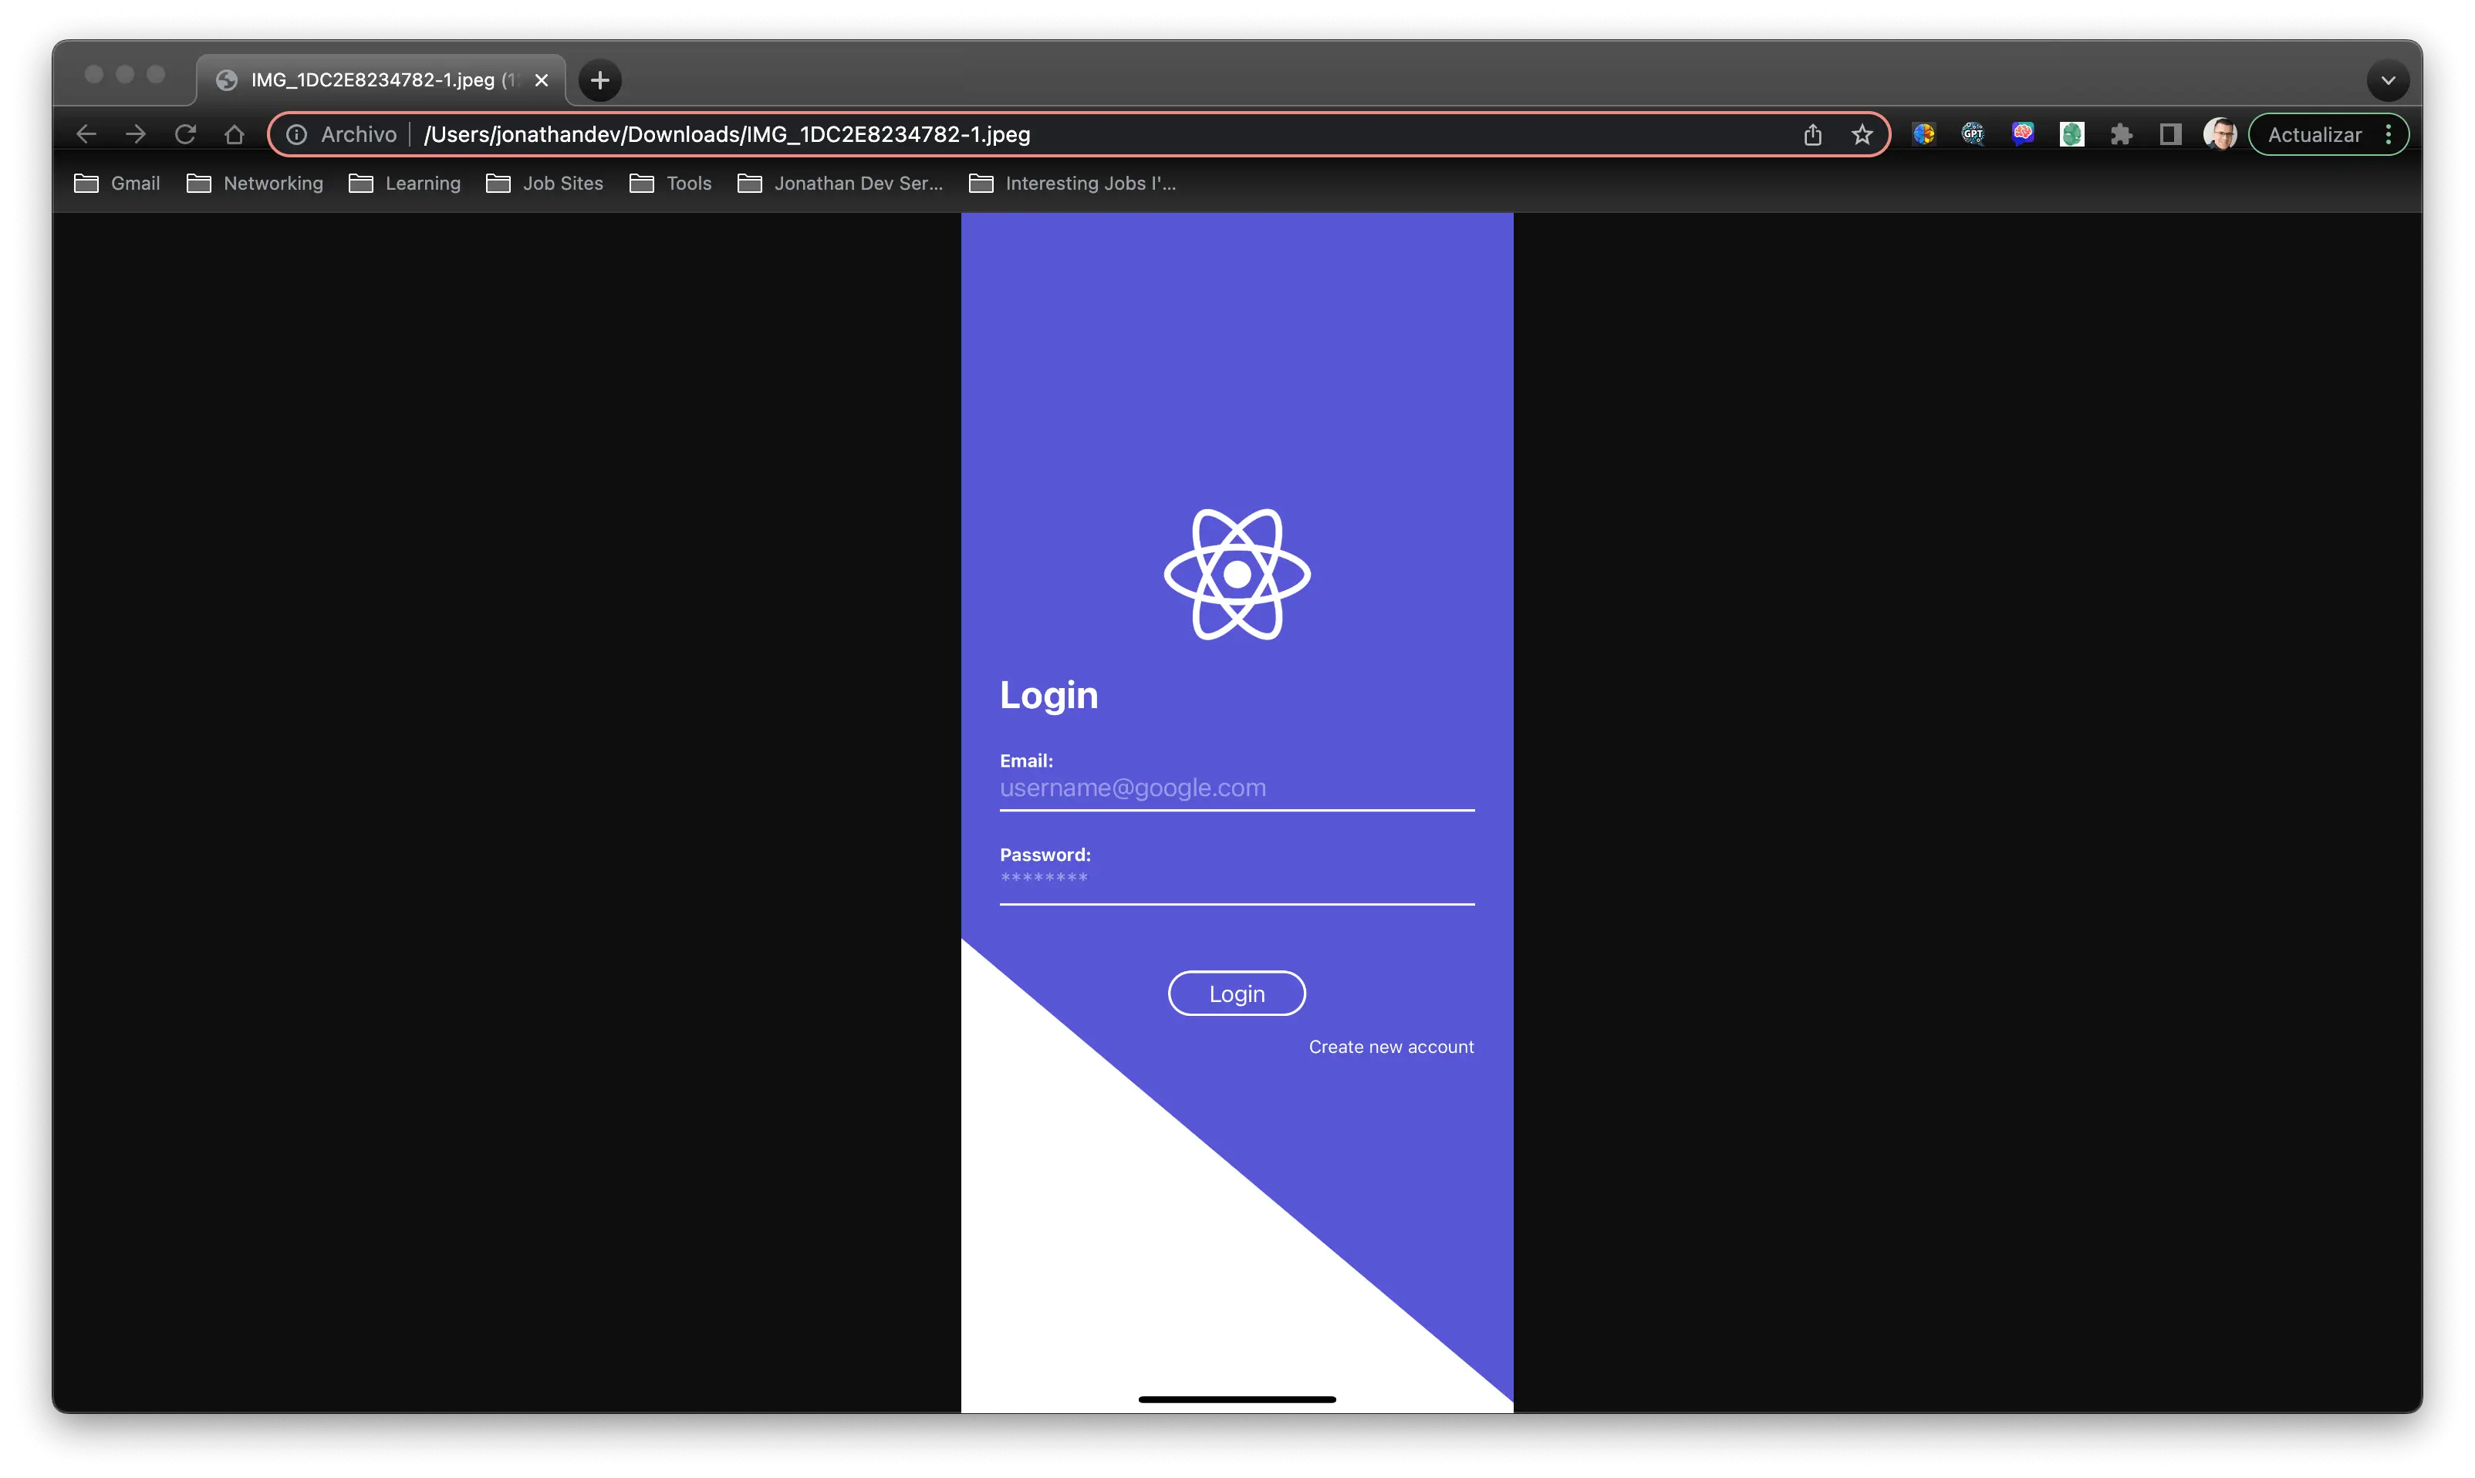The height and width of the screenshot is (1478, 2475).
Task: Click the forward navigation arrow
Action: (136, 134)
